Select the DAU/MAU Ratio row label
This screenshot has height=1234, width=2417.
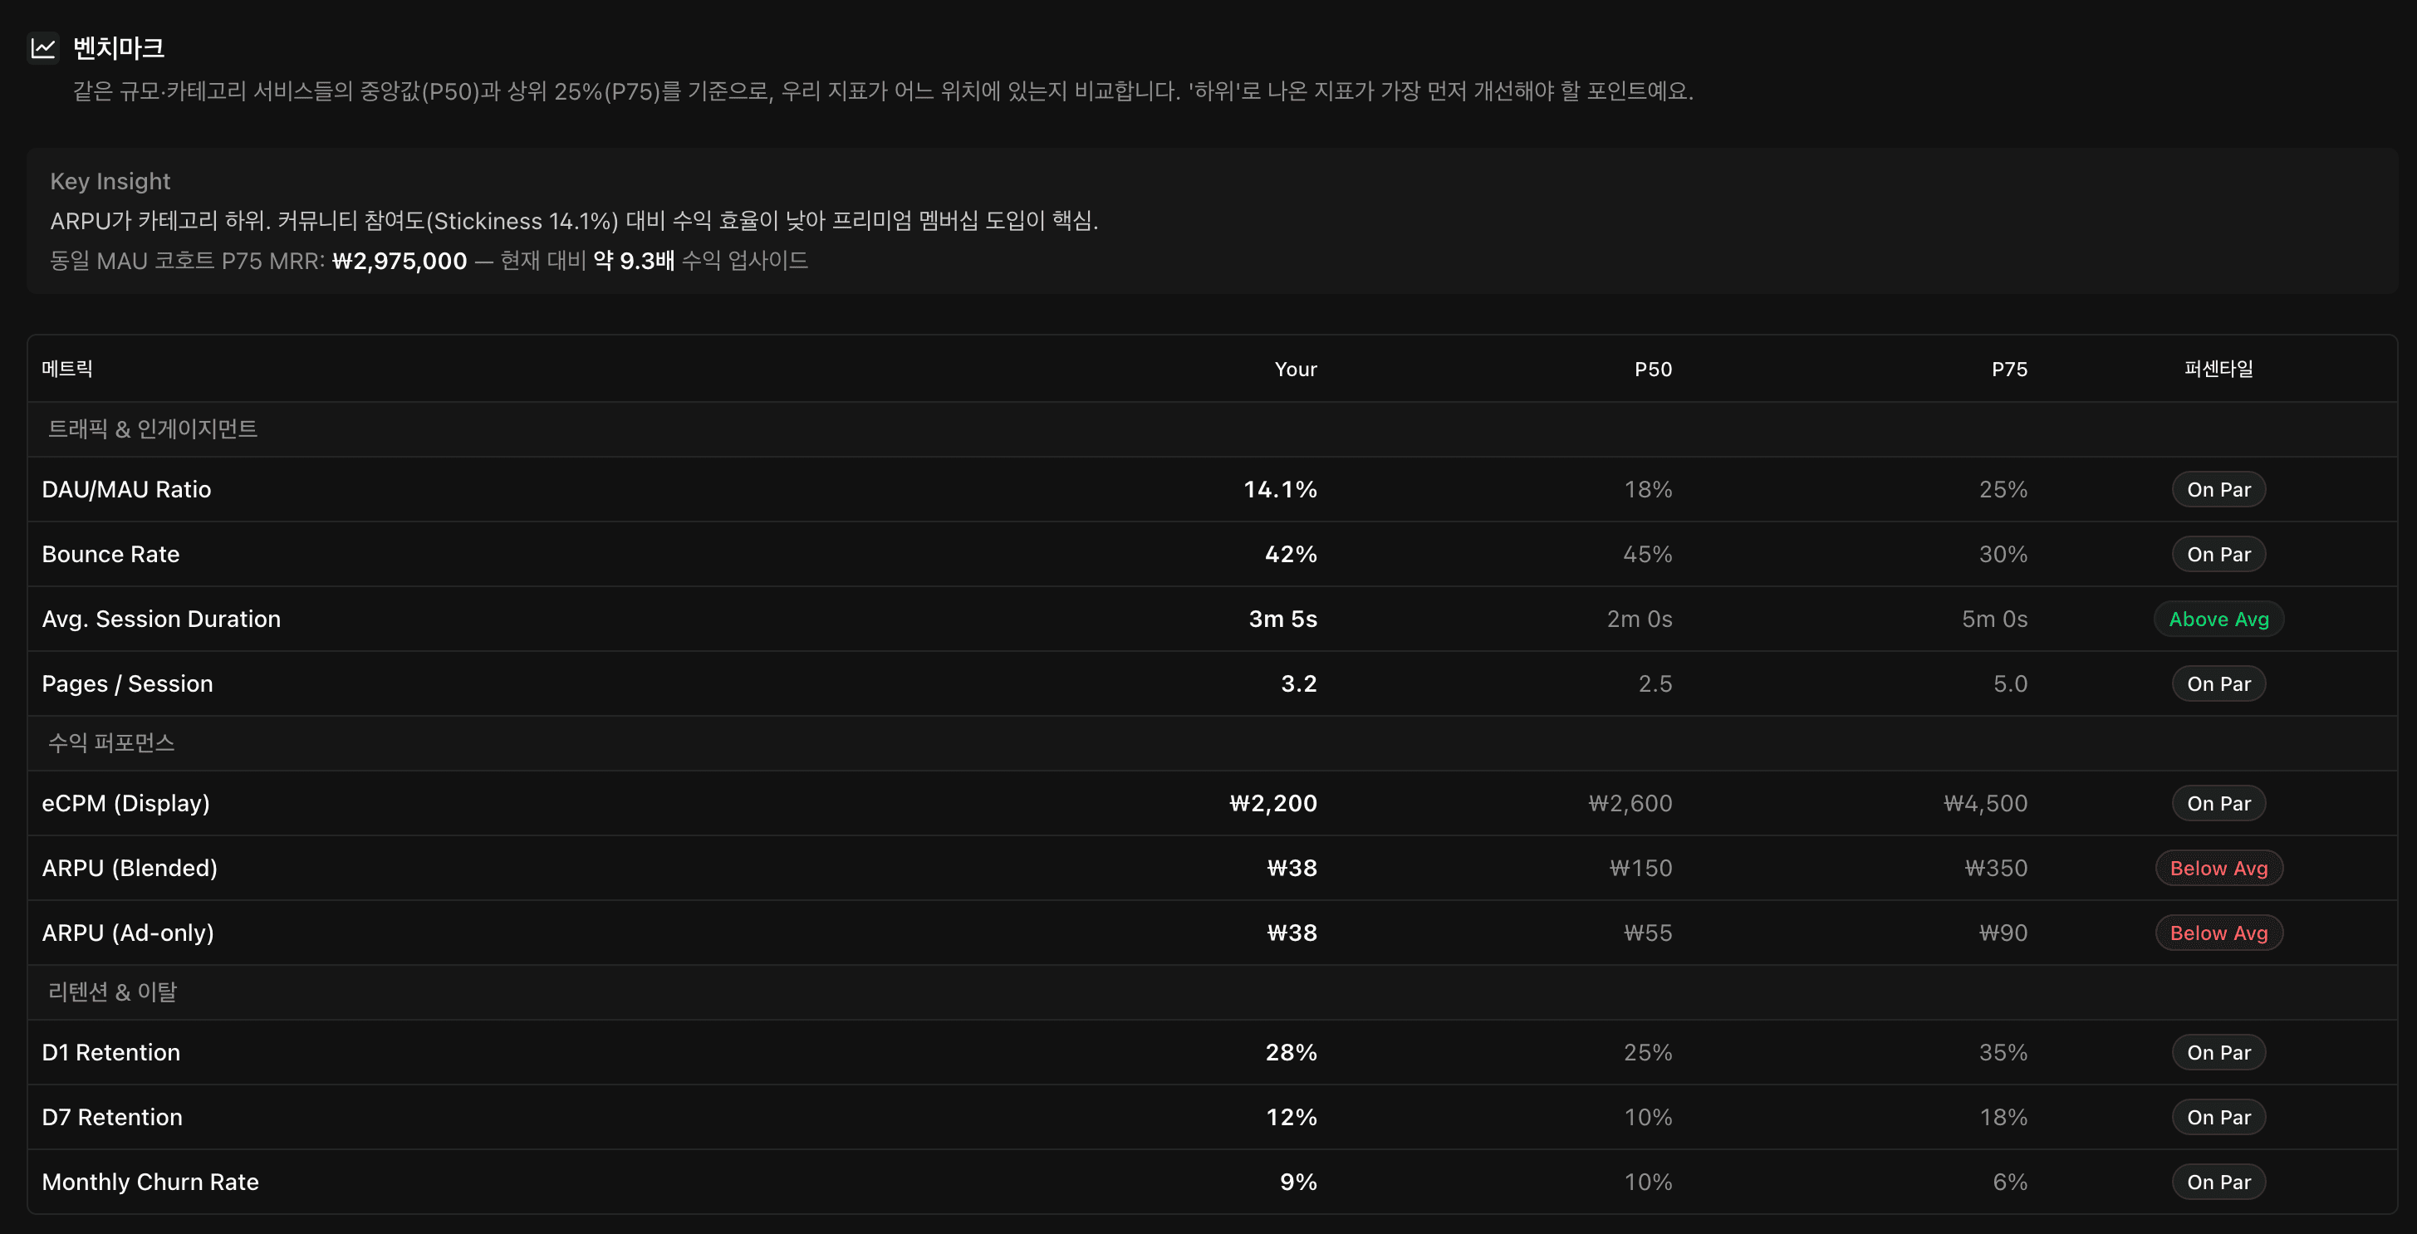click(x=127, y=490)
